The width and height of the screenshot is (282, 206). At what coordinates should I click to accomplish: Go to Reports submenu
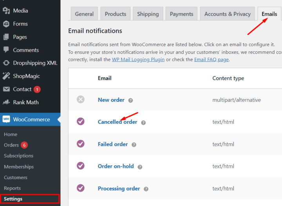click(x=12, y=188)
